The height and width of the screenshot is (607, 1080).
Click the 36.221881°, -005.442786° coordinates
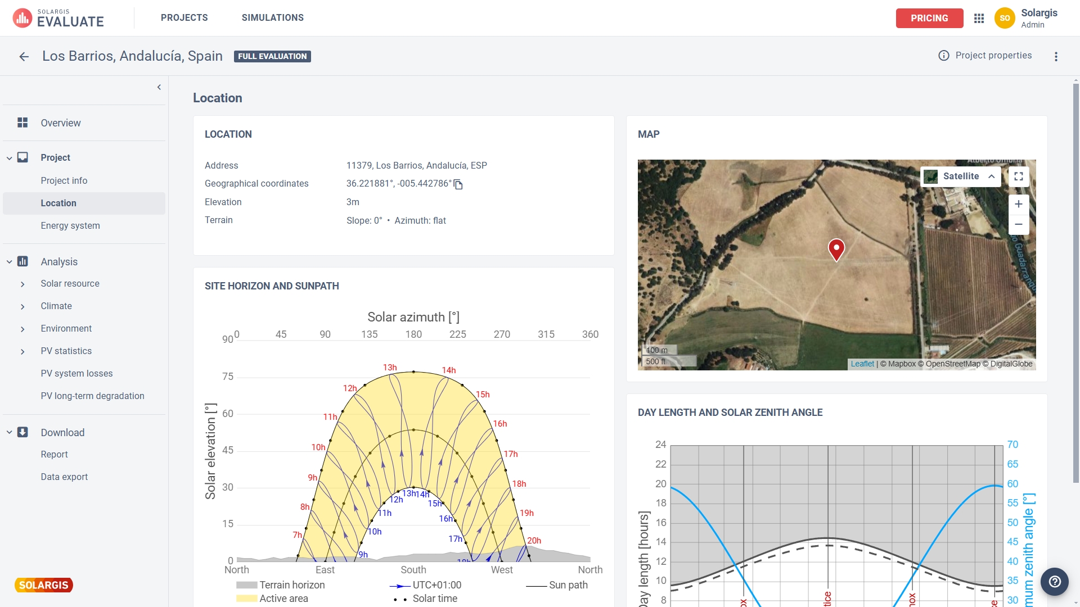pyautogui.click(x=399, y=184)
